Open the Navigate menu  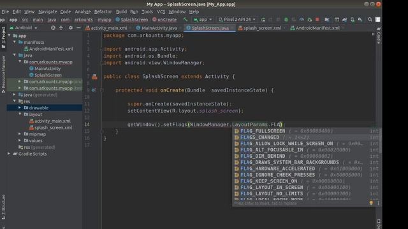click(48, 11)
